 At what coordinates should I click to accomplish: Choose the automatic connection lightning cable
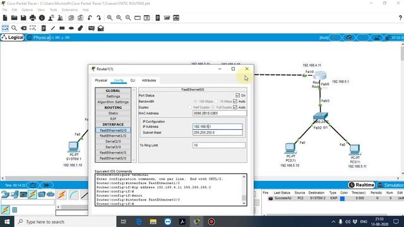click(x=62, y=195)
